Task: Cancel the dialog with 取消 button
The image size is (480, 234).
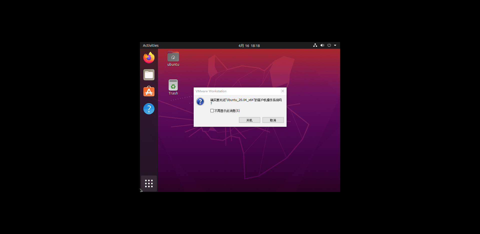Action: click(x=273, y=120)
